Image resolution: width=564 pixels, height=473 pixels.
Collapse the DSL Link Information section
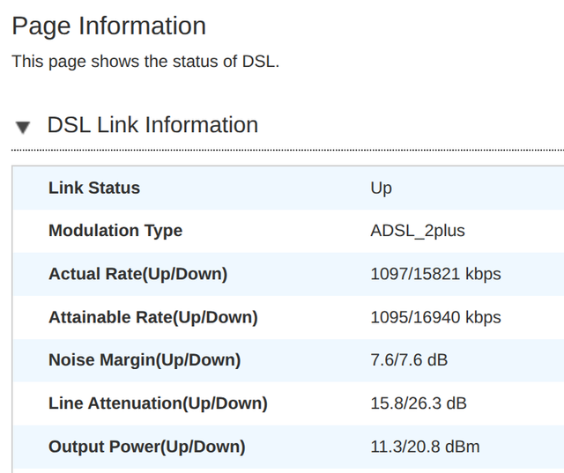(23, 127)
